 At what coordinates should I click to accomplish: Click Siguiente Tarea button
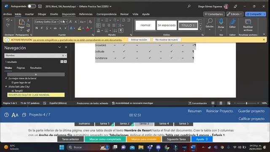(176, 139)
